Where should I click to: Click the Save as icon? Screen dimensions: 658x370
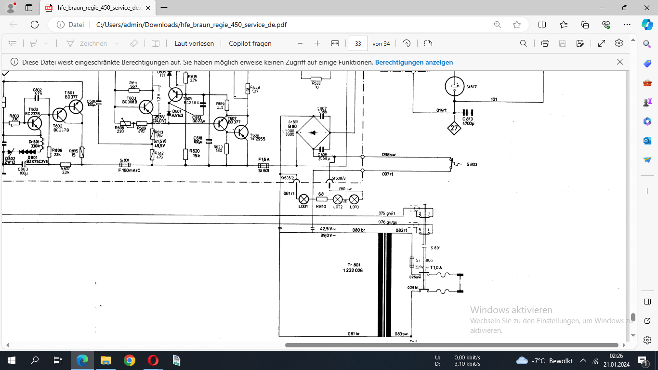[x=580, y=43]
